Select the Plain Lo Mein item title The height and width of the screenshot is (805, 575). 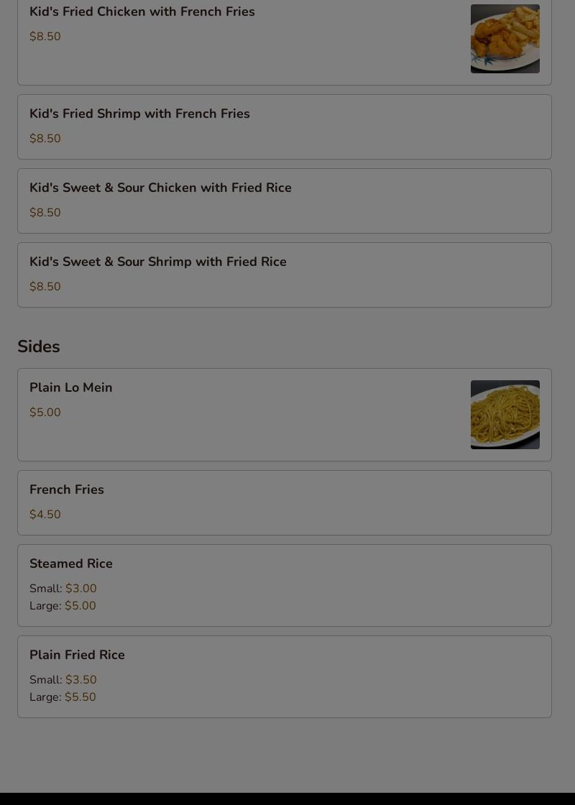click(x=71, y=387)
